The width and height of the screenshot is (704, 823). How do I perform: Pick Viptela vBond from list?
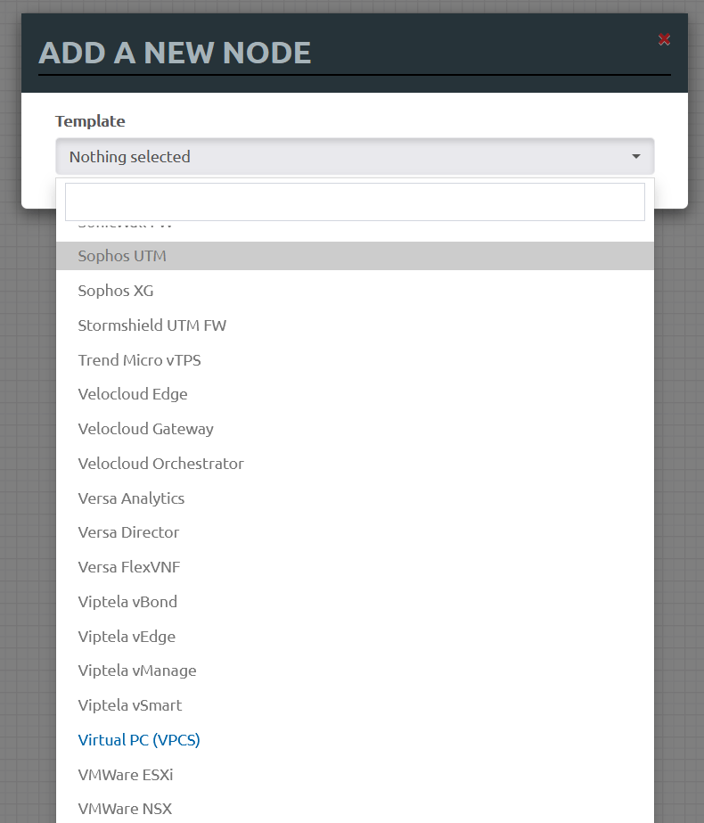click(x=355, y=602)
